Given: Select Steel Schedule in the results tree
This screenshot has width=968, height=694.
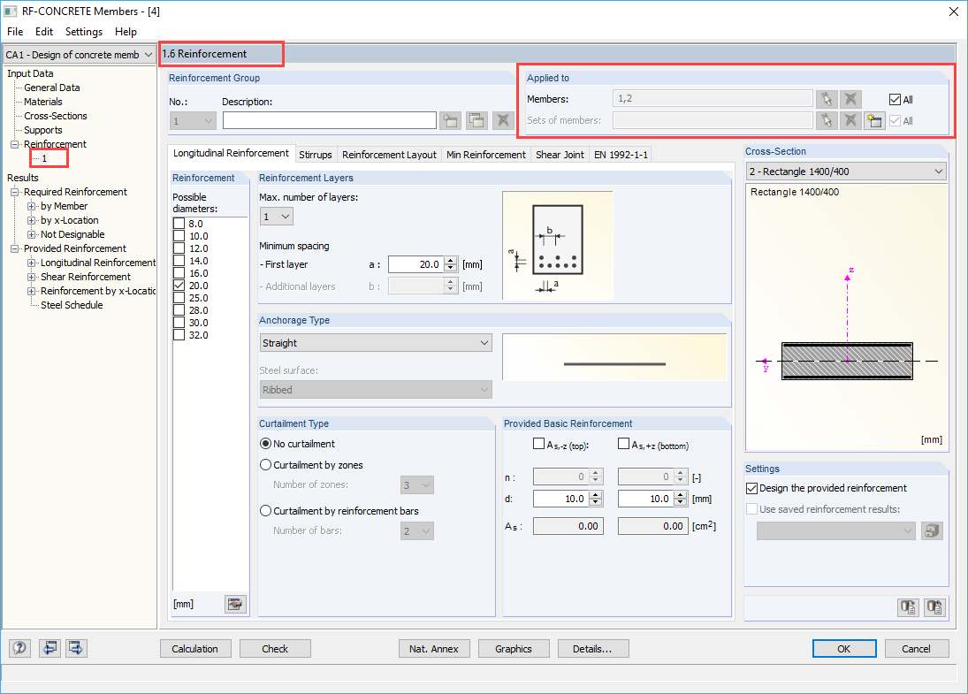Looking at the screenshot, I should 72,305.
